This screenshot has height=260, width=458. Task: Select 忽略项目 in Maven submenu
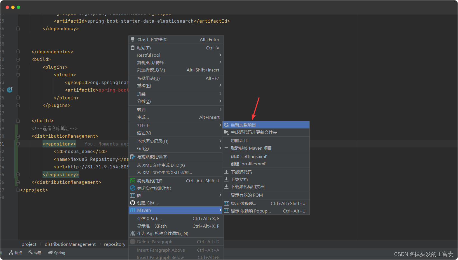(x=266, y=140)
